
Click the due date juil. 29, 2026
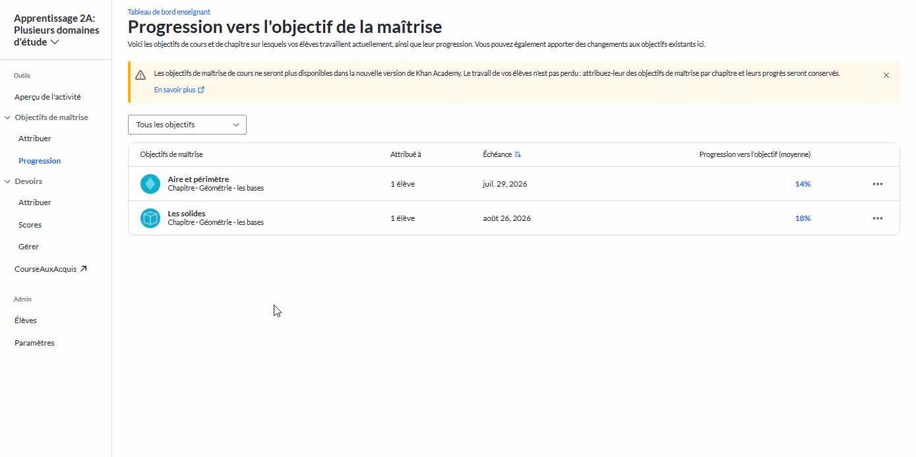pyautogui.click(x=505, y=184)
